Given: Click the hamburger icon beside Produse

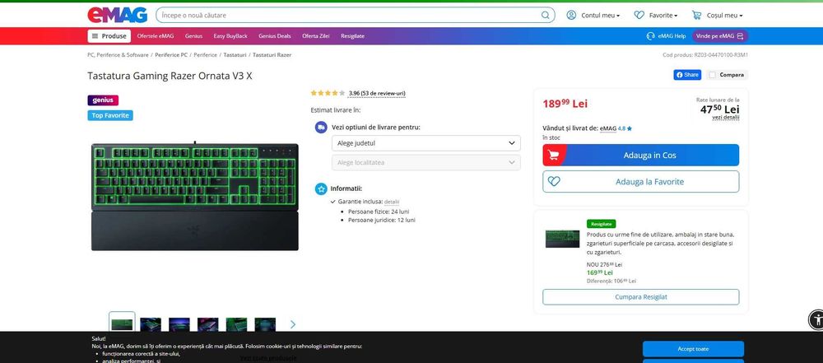Looking at the screenshot, I should pos(95,36).
